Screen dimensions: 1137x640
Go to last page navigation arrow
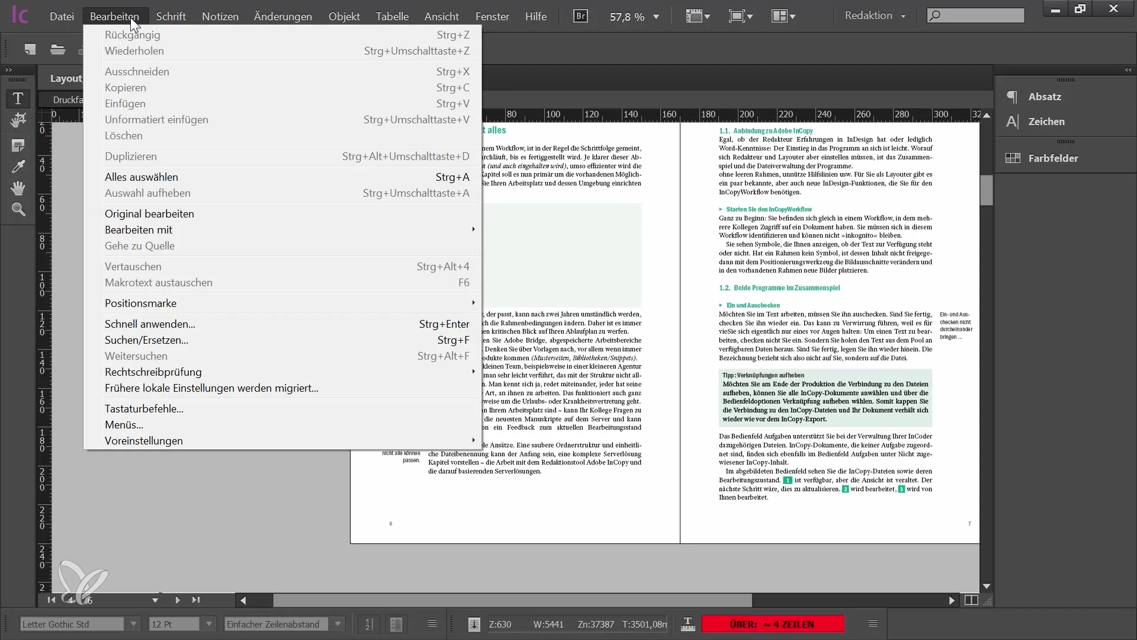click(x=196, y=600)
